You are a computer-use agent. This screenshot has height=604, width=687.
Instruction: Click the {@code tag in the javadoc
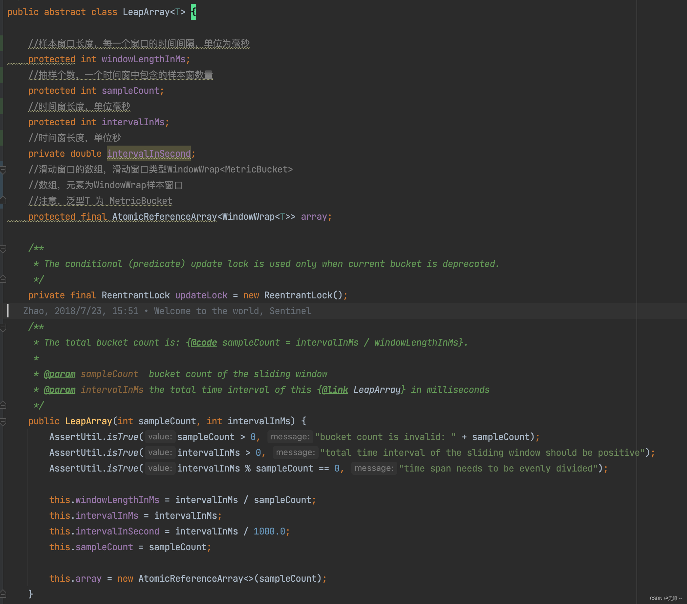(x=204, y=342)
